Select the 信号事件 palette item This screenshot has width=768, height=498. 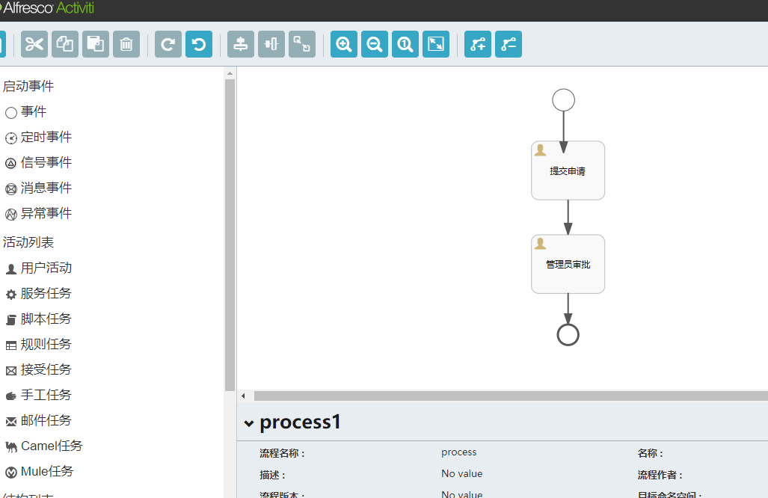39,162
